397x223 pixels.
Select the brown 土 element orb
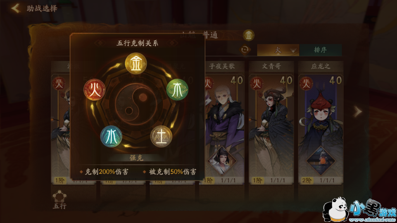[161, 137]
